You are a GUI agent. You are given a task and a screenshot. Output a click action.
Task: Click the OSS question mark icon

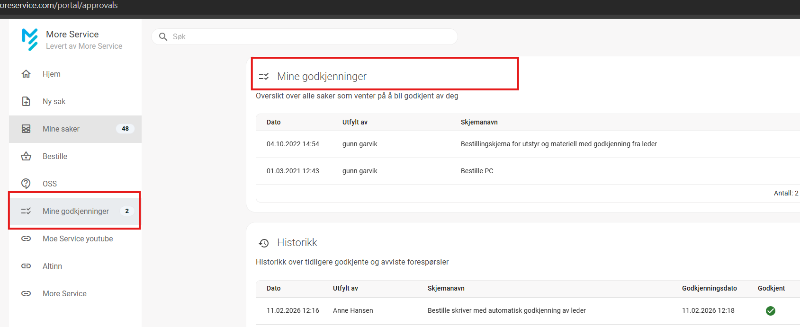[x=26, y=184]
